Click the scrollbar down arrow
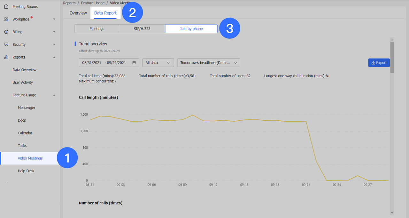 coord(392,213)
